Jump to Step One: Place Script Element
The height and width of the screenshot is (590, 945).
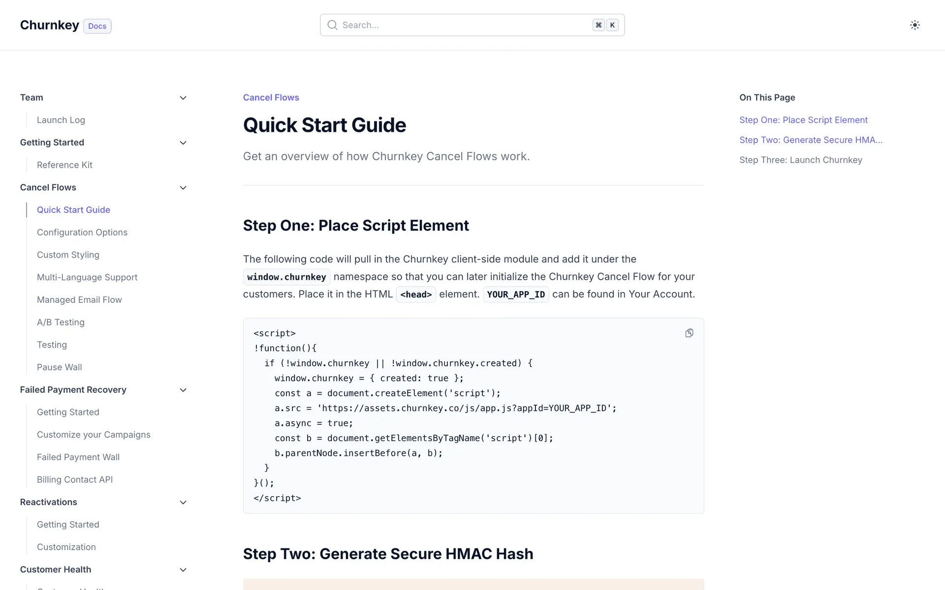(803, 120)
